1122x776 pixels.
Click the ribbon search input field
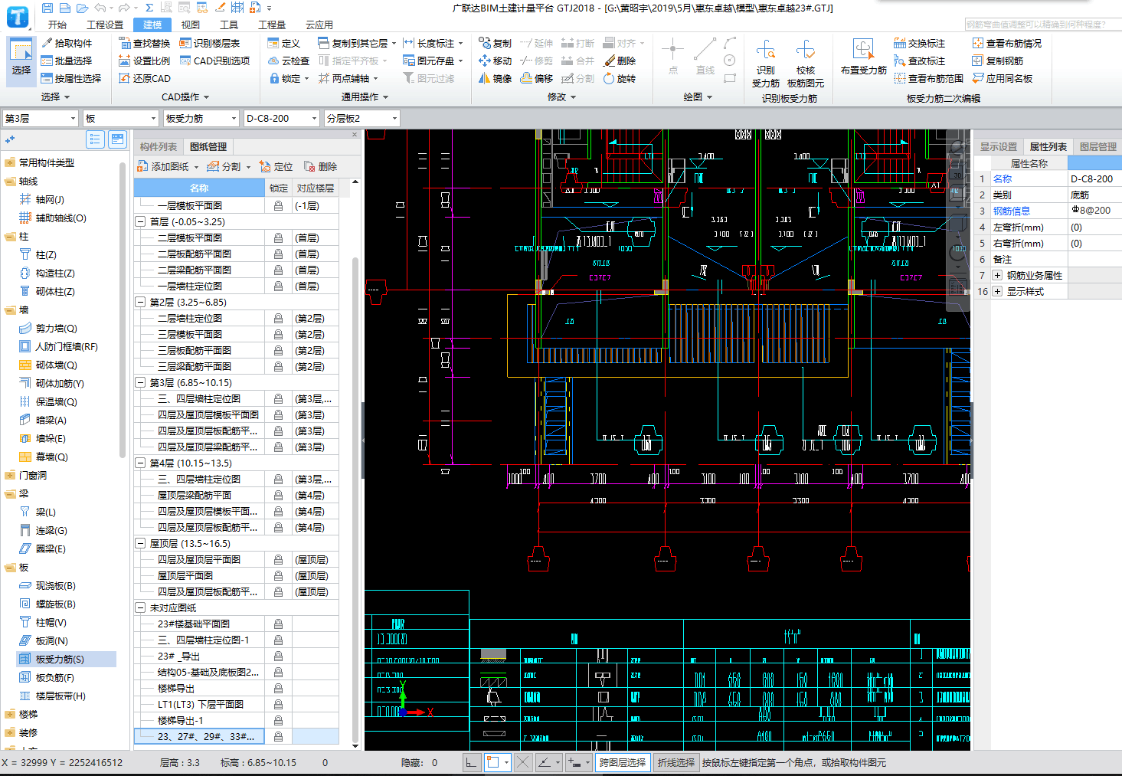coord(1042,25)
